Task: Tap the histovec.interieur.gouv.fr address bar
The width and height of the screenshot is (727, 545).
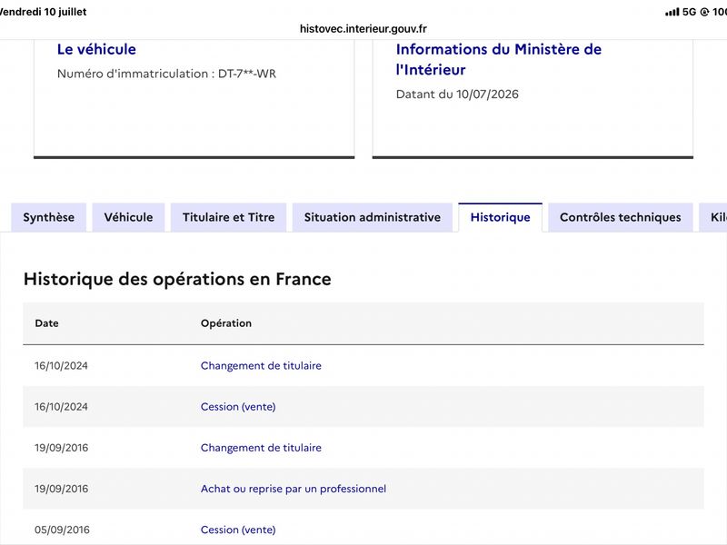Action: pyautogui.click(x=363, y=29)
